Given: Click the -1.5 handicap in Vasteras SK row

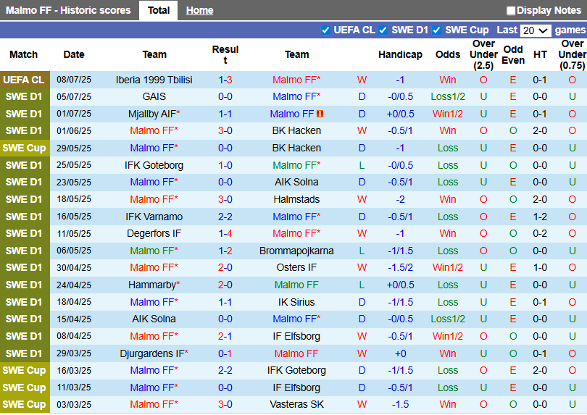Looking at the screenshot, I should pos(400,404).
